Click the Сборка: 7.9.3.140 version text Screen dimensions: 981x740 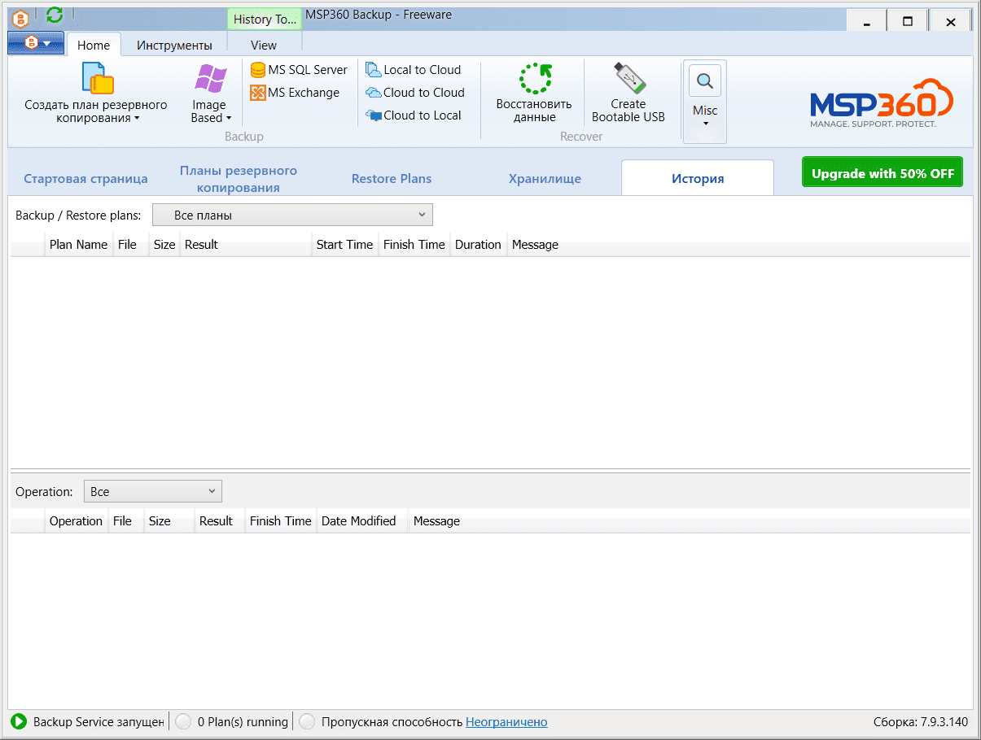coord(921,721)
